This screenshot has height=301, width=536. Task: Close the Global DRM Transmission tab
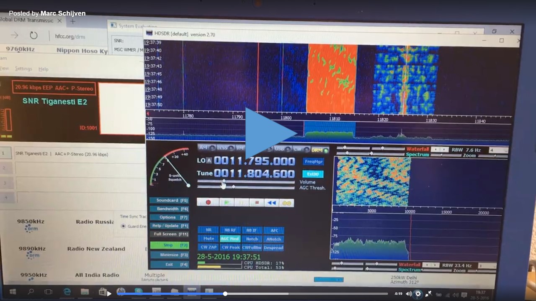click(x=59, y=20)
